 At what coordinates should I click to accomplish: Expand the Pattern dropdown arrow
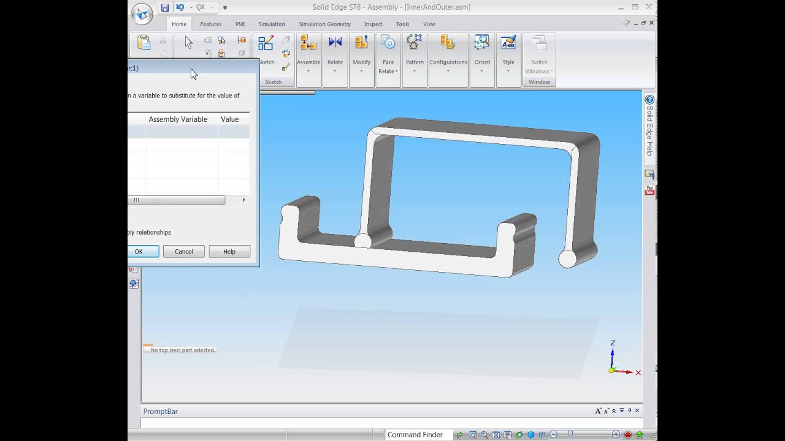coord(415,71)
